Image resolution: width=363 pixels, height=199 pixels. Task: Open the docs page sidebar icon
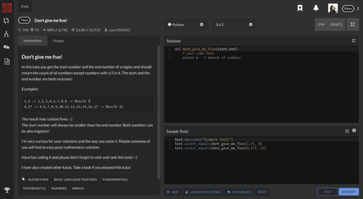[7, 61]
